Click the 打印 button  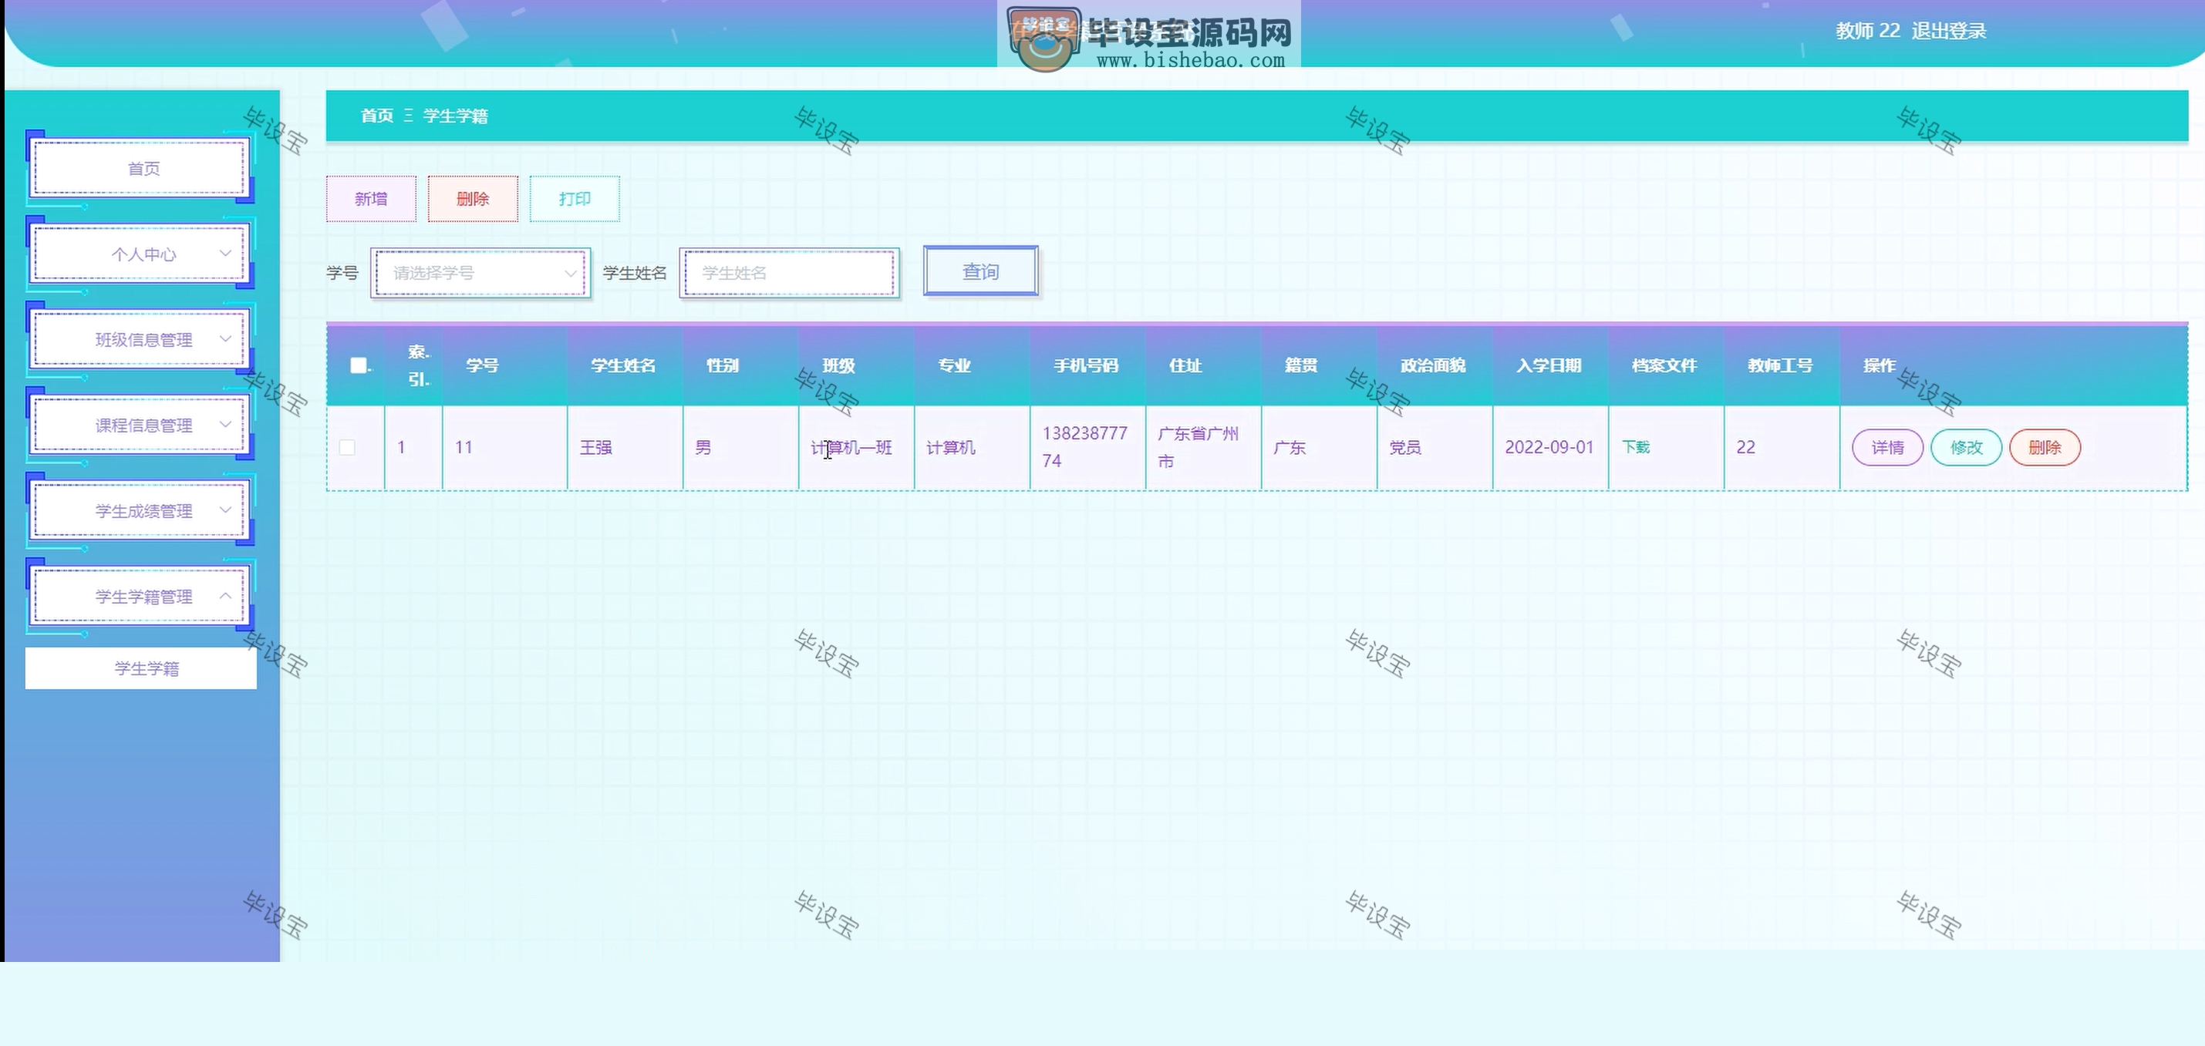(x=574, y=198)
